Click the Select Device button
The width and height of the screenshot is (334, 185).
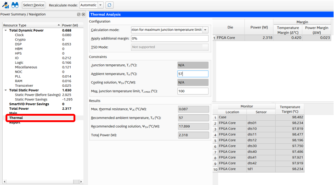pos(34,5)
